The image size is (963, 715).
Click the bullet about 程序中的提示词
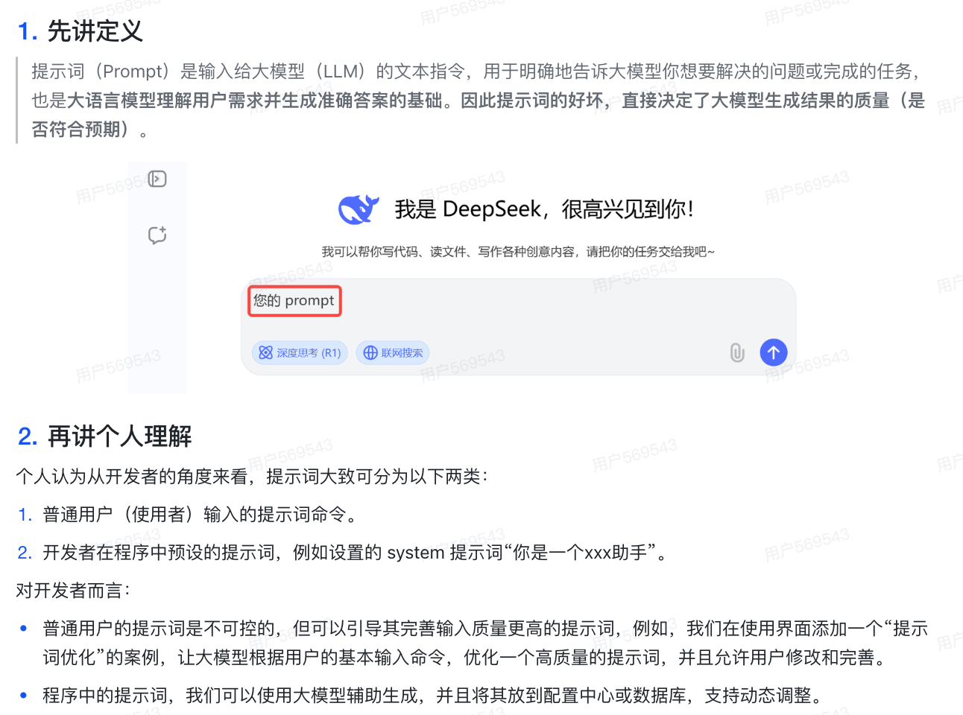coord(434,696)
